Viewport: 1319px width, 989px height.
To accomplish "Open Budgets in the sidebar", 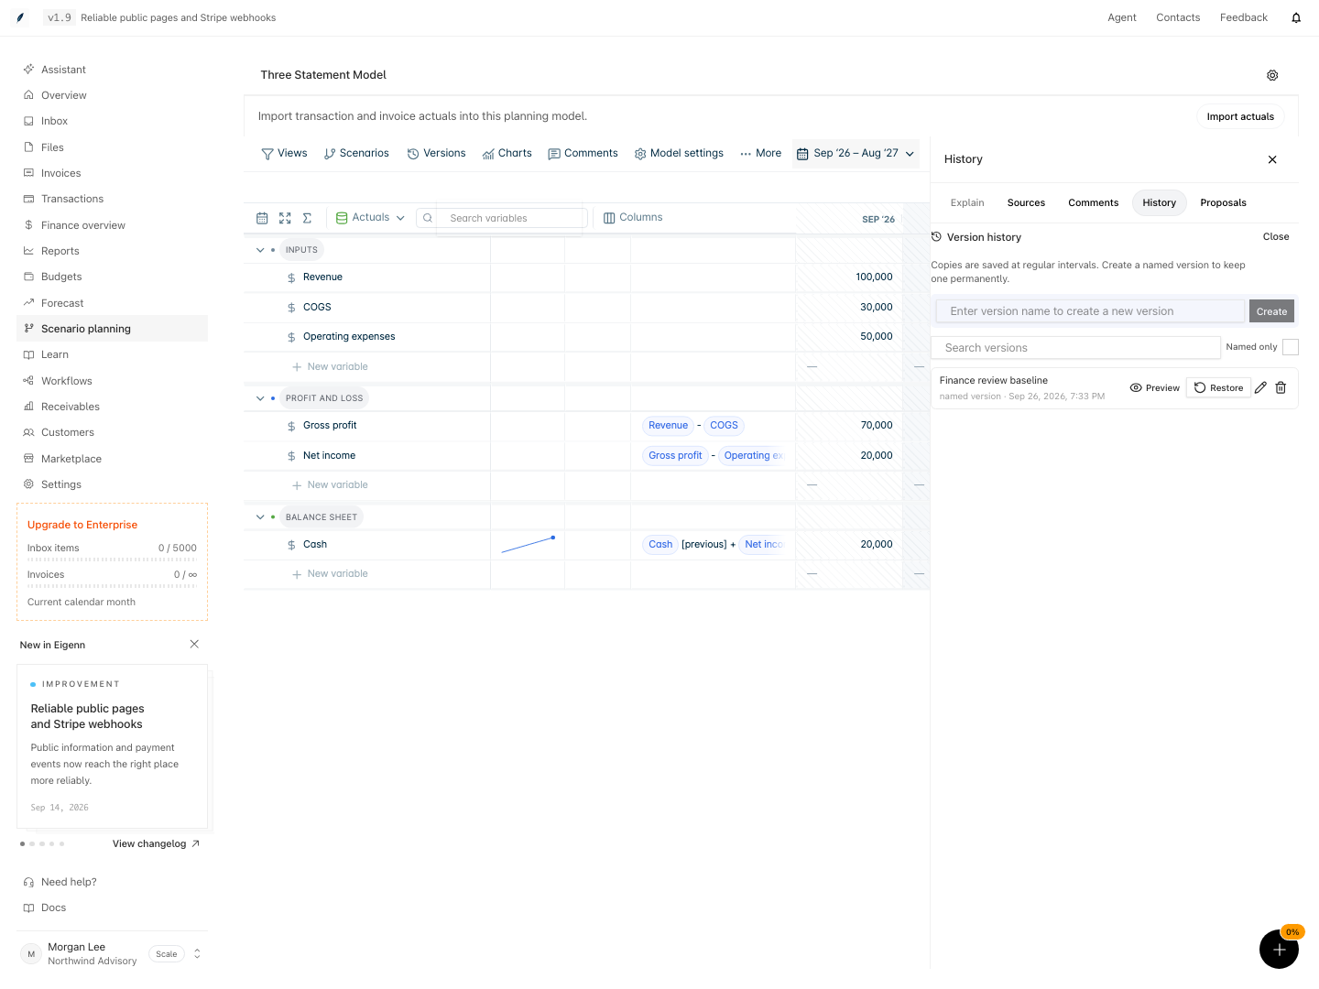I will click(x=112, y=277).
